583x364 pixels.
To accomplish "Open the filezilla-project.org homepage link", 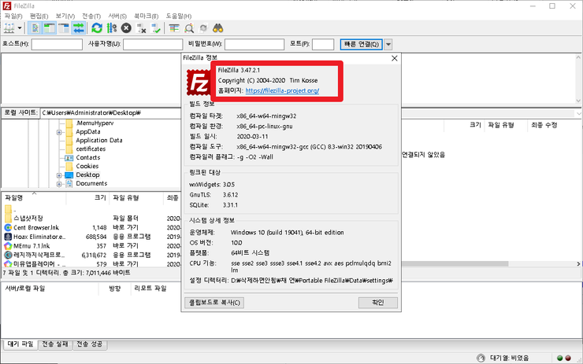I will pyautogui.click(x=282, y=90).
